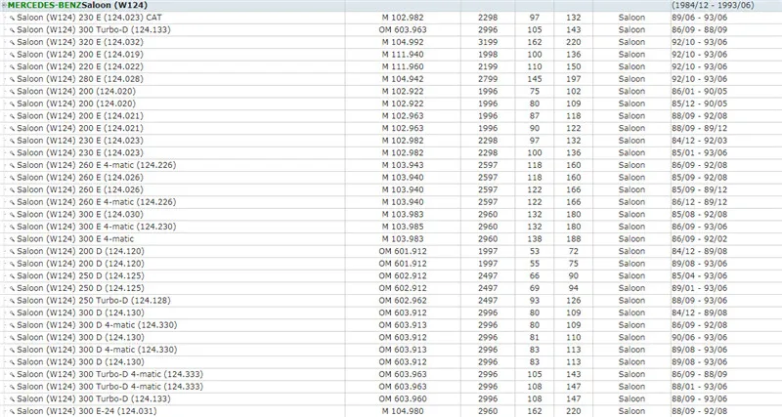Click displacement value 1998
Viewport: 782px width, 417px height.
[x=488, y=55]
